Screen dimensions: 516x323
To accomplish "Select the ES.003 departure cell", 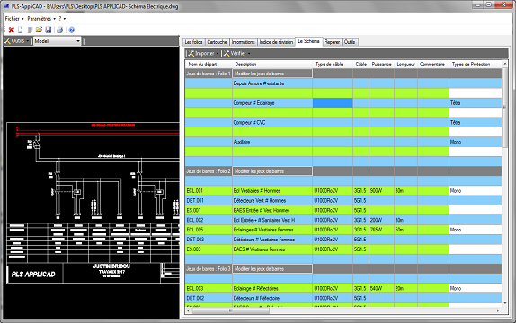I will 209,249.
